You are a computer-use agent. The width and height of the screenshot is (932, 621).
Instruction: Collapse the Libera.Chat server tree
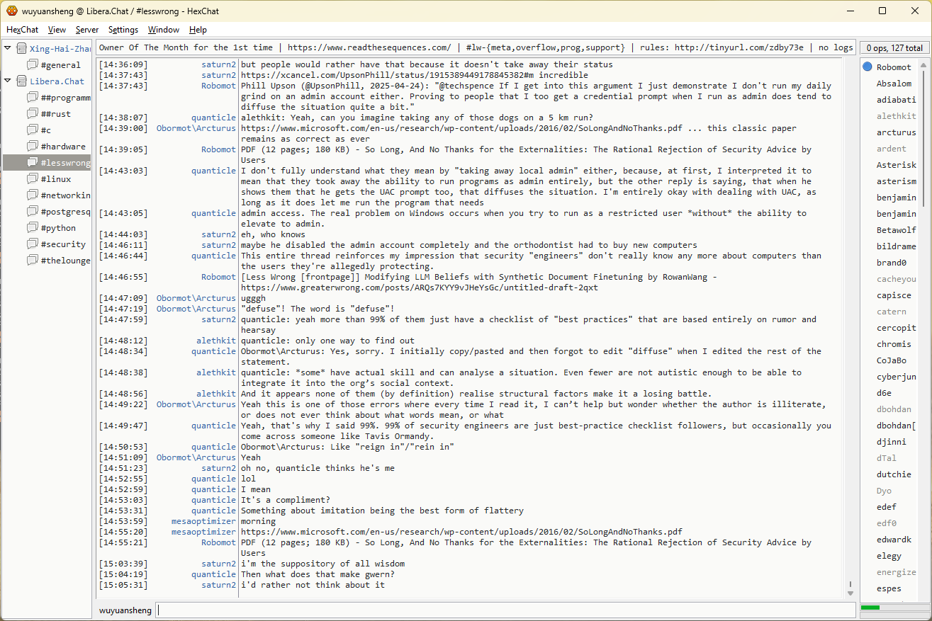coord(8,81)
